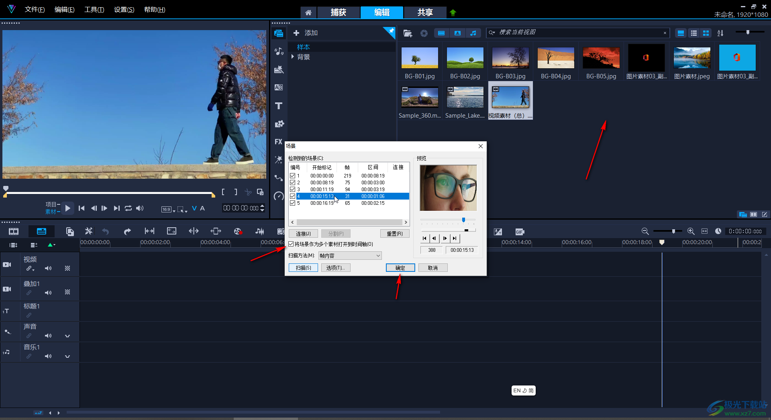Select the BG-B03.jpg thumbnail
The height and width of the screenshot is (420, 771).
tap(510, 58)
